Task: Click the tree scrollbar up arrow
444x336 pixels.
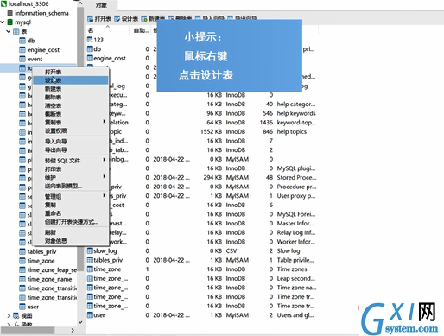Action: click(x=80, y=3)
